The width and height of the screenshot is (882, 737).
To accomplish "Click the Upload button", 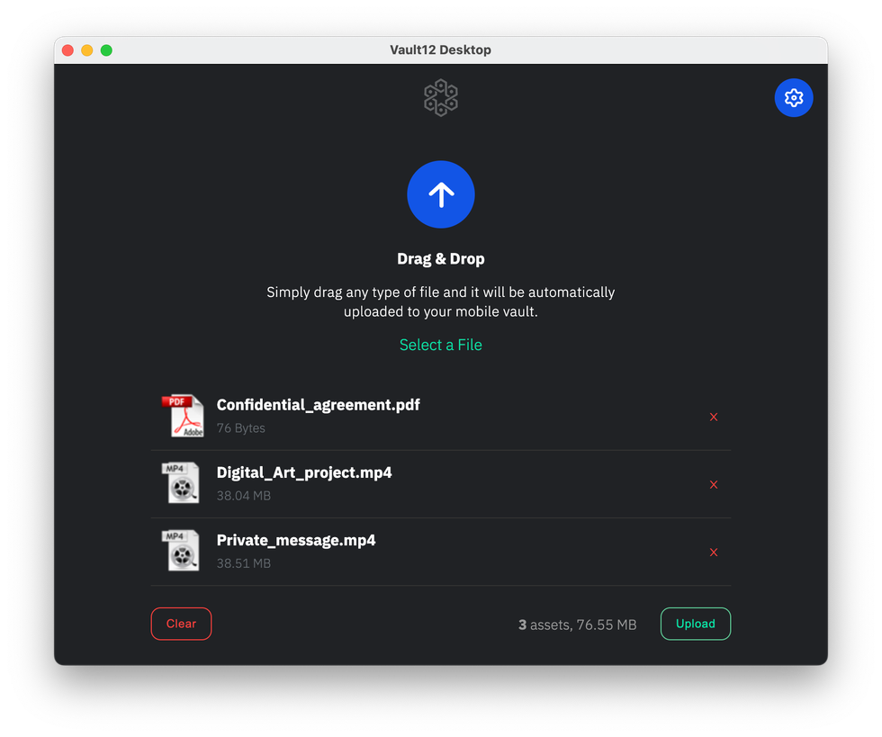I will [x=695, y=624].
